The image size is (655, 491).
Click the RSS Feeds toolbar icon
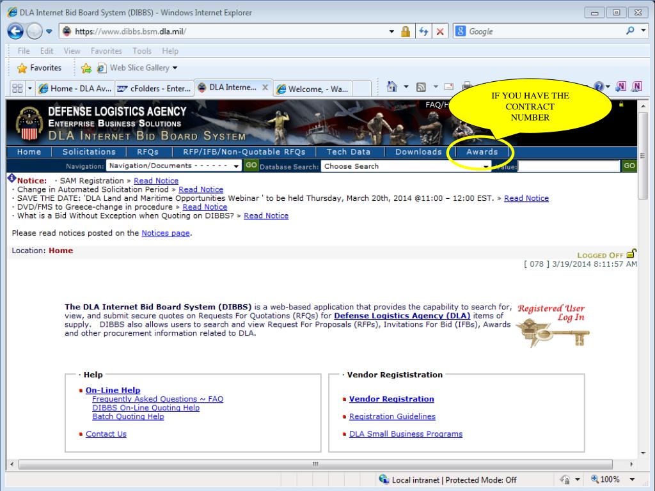[x=421, y=87]
